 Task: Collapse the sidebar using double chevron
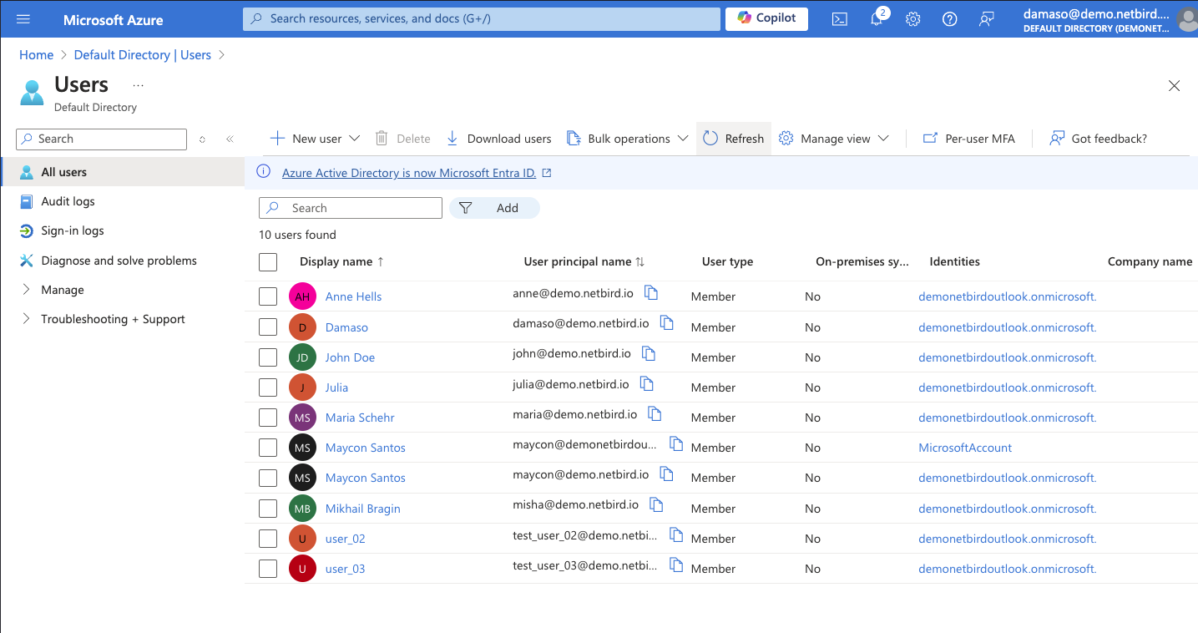click(x=230, y=139)
